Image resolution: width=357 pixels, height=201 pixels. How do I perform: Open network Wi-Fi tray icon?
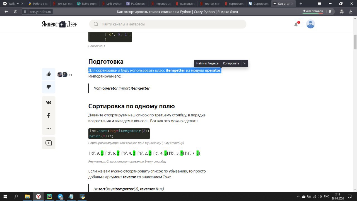click(315, 197)
